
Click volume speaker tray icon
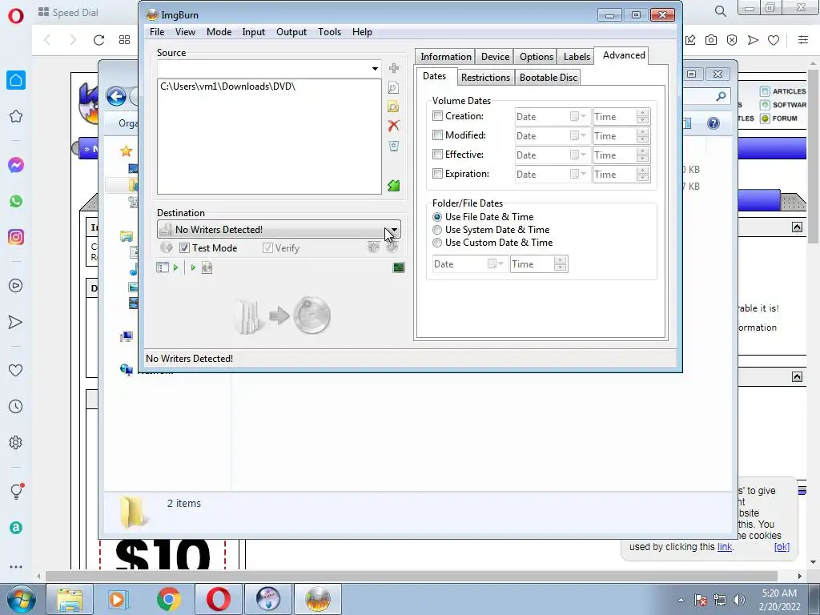(739, 600)
